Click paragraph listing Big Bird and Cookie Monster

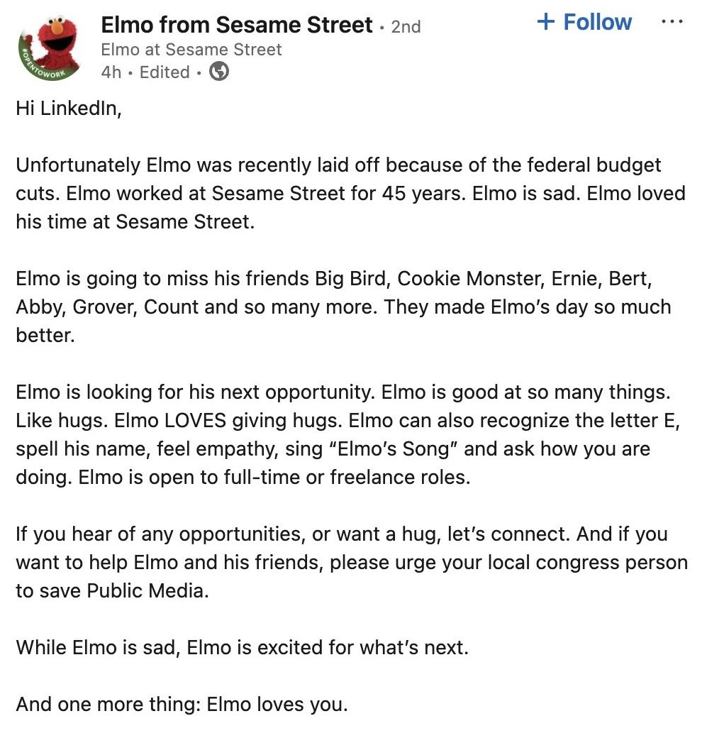(x=344, y=307)
